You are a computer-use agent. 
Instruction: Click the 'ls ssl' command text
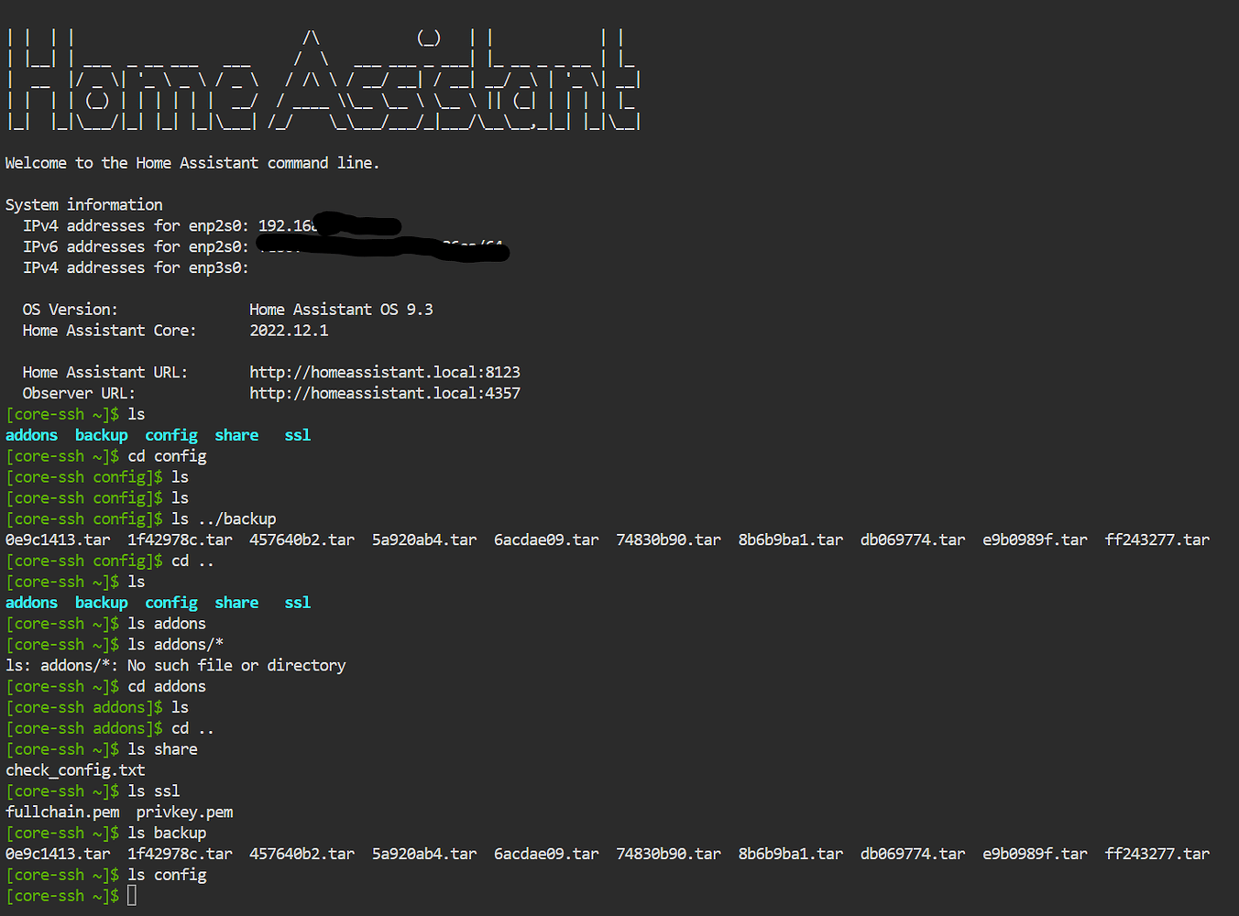(154, 791)
